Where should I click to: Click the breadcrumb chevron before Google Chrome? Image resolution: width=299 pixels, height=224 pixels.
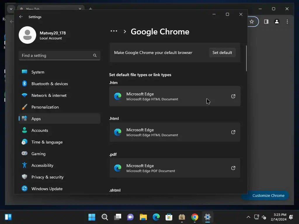coord(125,32)
